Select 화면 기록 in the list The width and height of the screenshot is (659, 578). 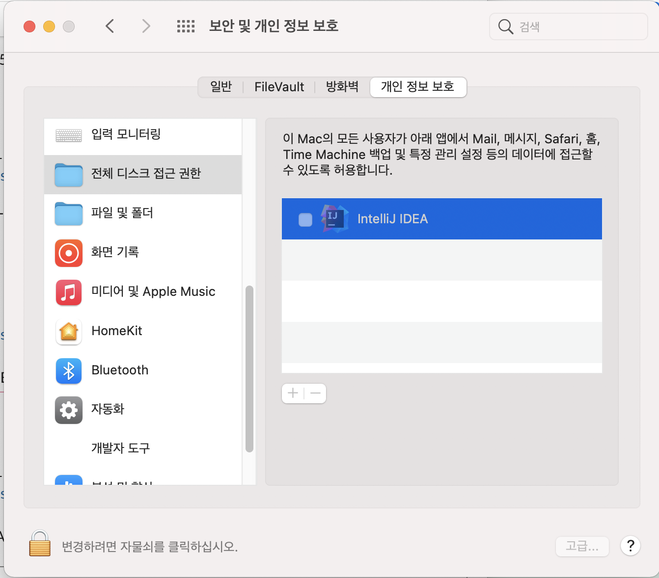[143, 253]
